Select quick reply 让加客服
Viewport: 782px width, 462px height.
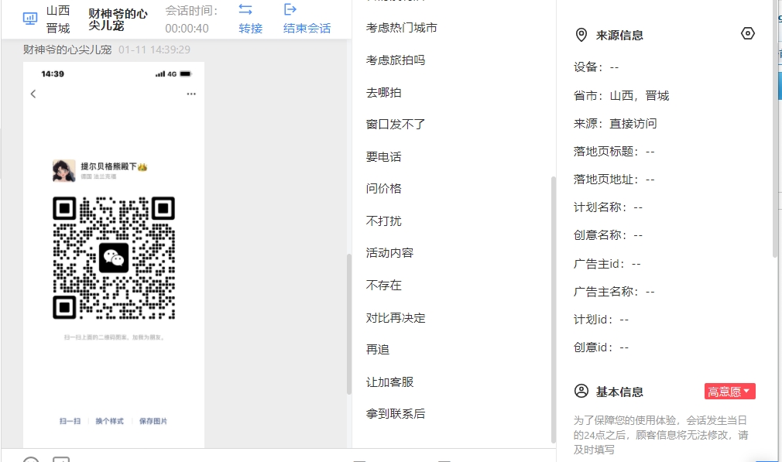point(389,382)
